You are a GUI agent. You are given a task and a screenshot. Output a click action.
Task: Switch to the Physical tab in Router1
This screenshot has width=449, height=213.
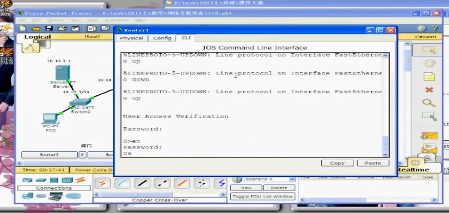pyautogui.click(x=131, y=38)
